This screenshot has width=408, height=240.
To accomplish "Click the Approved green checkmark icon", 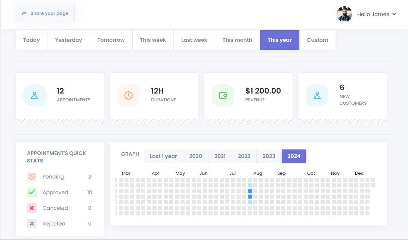I will coord(32,192).
